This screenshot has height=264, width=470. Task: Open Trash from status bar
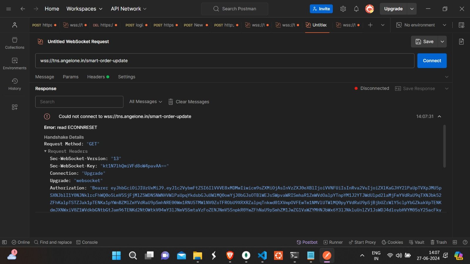439,242
